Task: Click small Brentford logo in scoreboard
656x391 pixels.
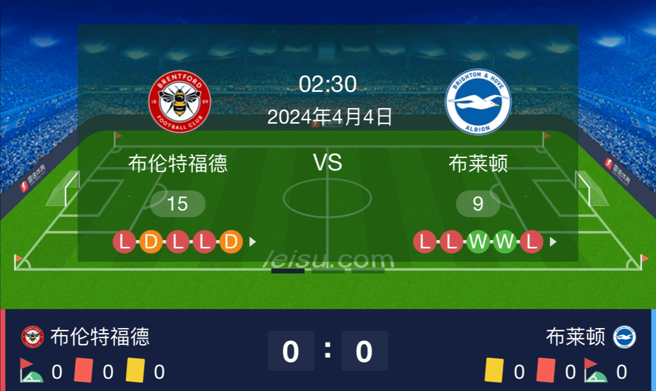Action: (x=33, y=336)
